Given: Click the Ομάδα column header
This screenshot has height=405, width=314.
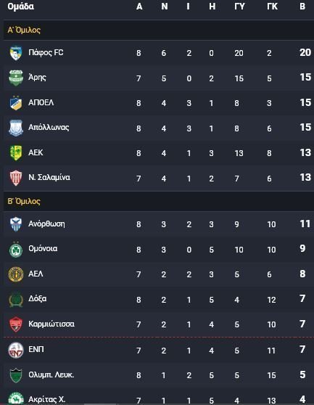Looking at the screenshot, I should [x=20, y=7].
